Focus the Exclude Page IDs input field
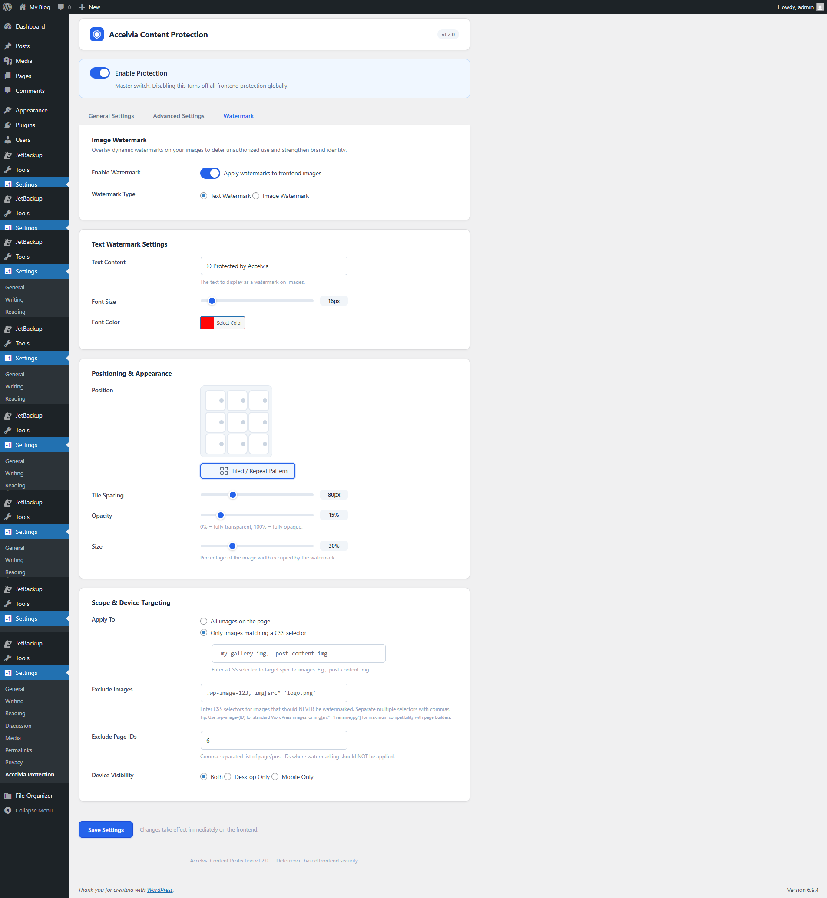Screen dimensions: 827x898 click(x=274, y=740)
